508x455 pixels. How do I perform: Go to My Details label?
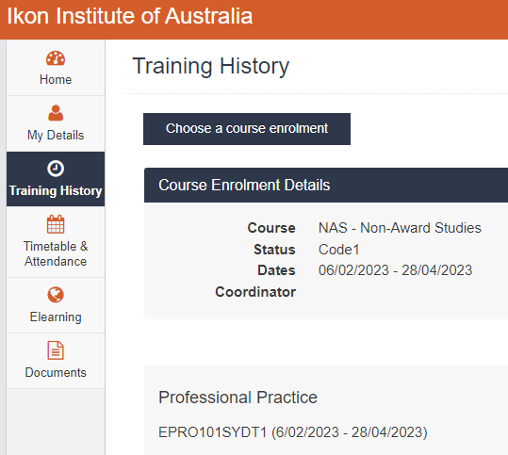click(56, 136)
